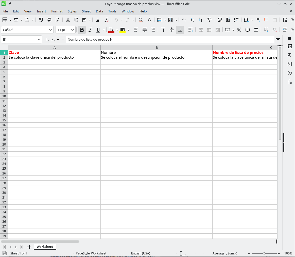Screen dimensions: 295x257
Task: Click the Format as Percent icon
Action: (239, 30)
